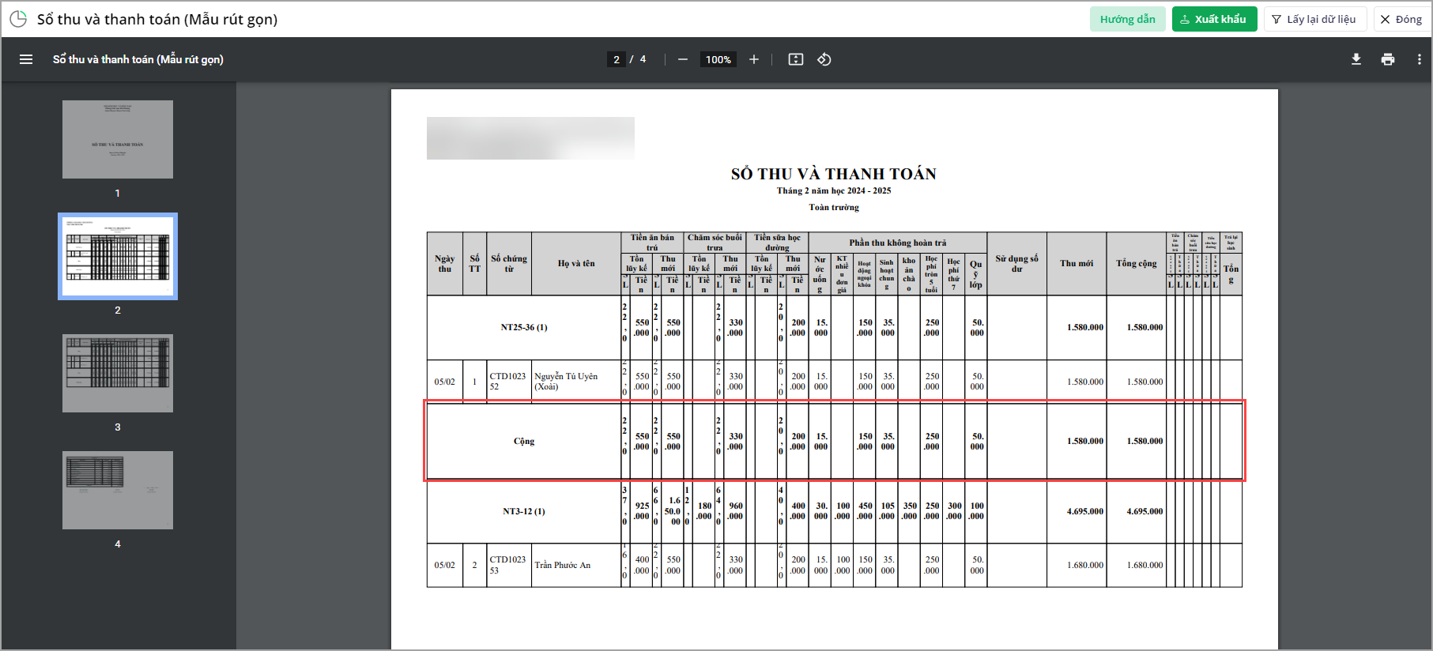
Task: Close the report with Đóng button
Action: click(1401, 19)
